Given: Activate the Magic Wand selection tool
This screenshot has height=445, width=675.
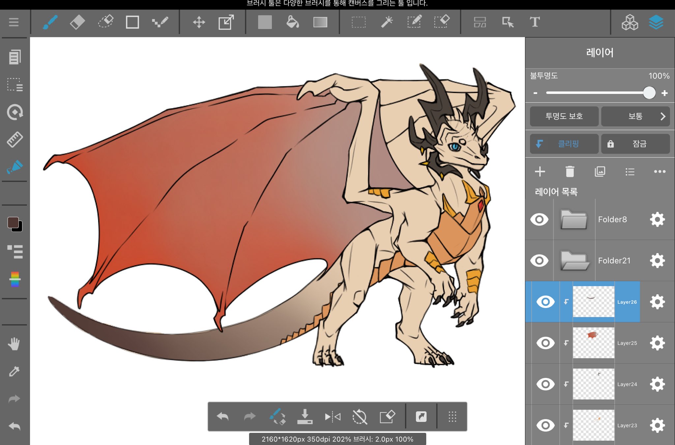Looking at the screenshot, I should [387, 22].
